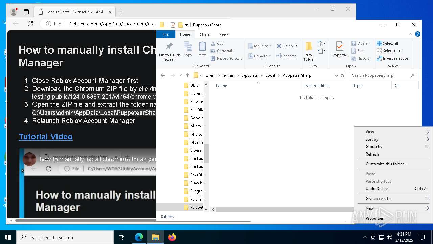Switch to the Home ribbon tab

(x=185, y=34)
